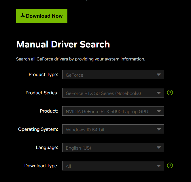Open the Product Type dropdown
Screen dimensions: 191x182
coord(113,74)
